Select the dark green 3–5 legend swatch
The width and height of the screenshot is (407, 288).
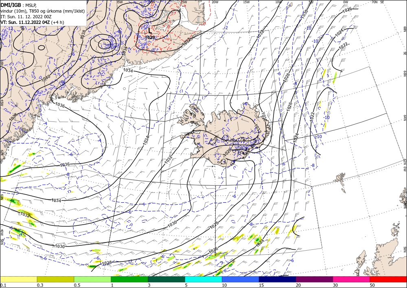pyautogui.click(x=166, y=279)
